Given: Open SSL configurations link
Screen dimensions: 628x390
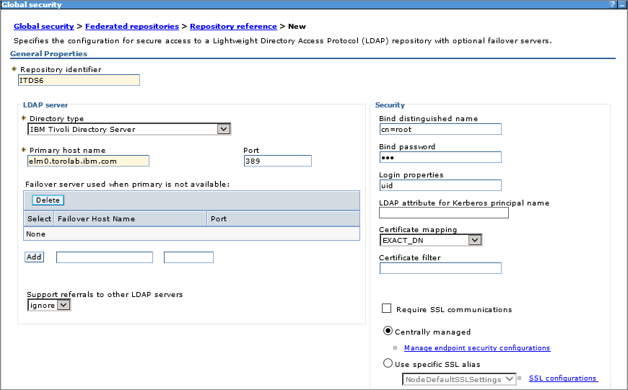Looking at the screenshot, I should tap(562, 378).
